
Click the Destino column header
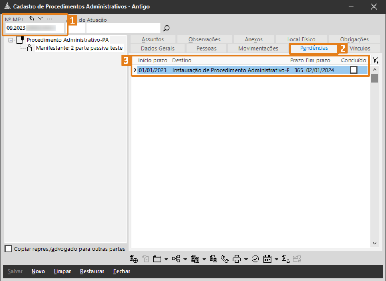(x=182, y=60)
